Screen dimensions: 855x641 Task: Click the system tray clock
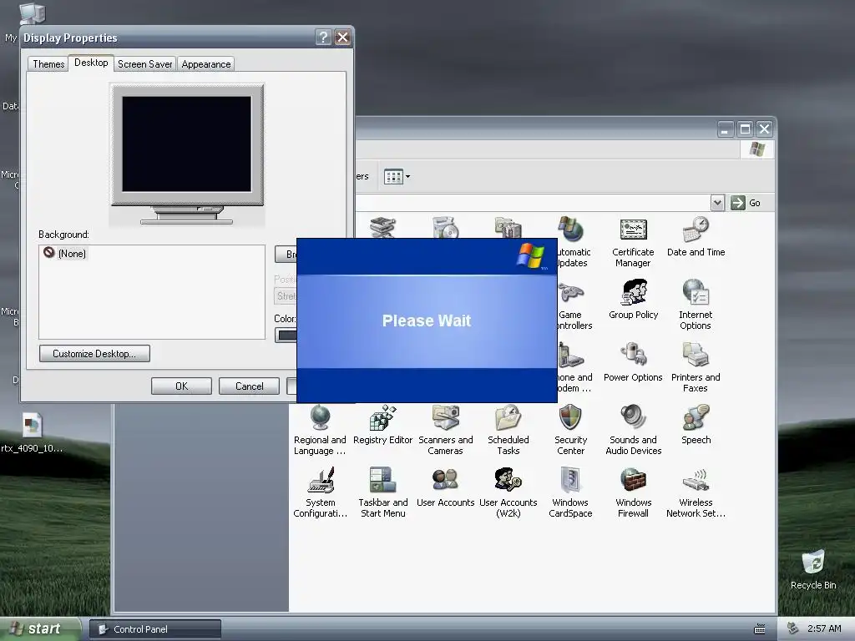pos(824,629)
